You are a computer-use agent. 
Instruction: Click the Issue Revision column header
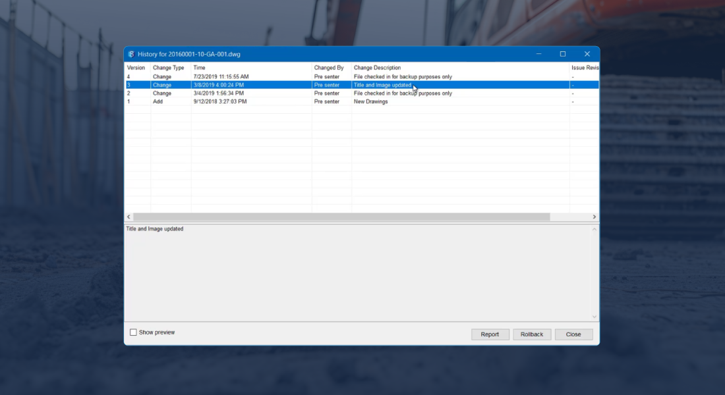tap(583, 67)
